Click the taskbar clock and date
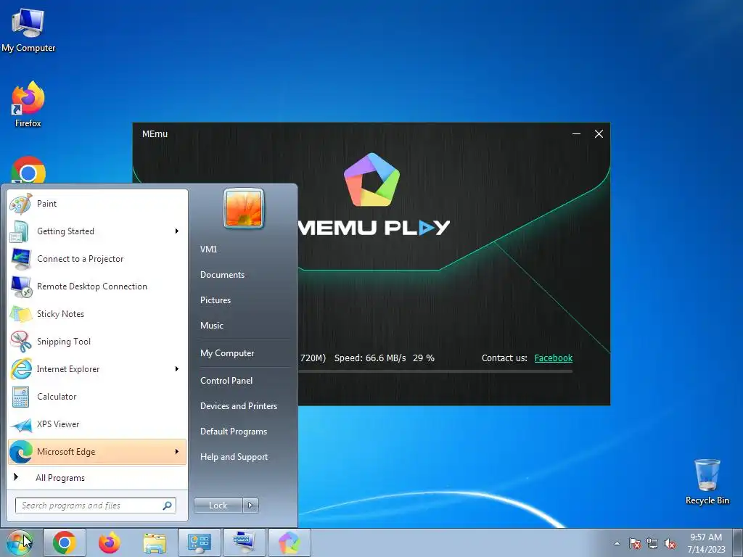Viewport: 743px width, 557px height. pos(706,543)
